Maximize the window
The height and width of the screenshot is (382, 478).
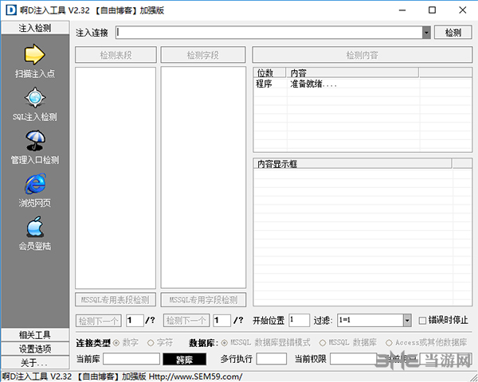[x=432, y=10]
